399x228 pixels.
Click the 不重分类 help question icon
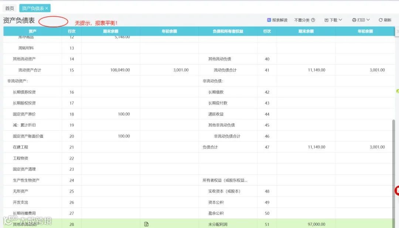point(313,20)
